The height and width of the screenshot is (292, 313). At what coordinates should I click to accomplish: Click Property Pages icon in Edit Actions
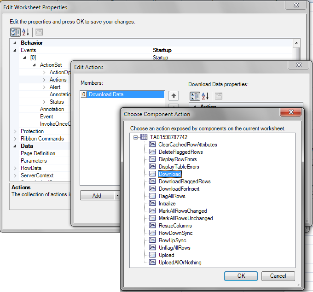point(219,96)
